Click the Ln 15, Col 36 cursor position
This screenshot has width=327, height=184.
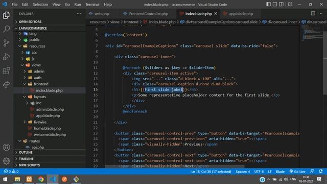211,172
